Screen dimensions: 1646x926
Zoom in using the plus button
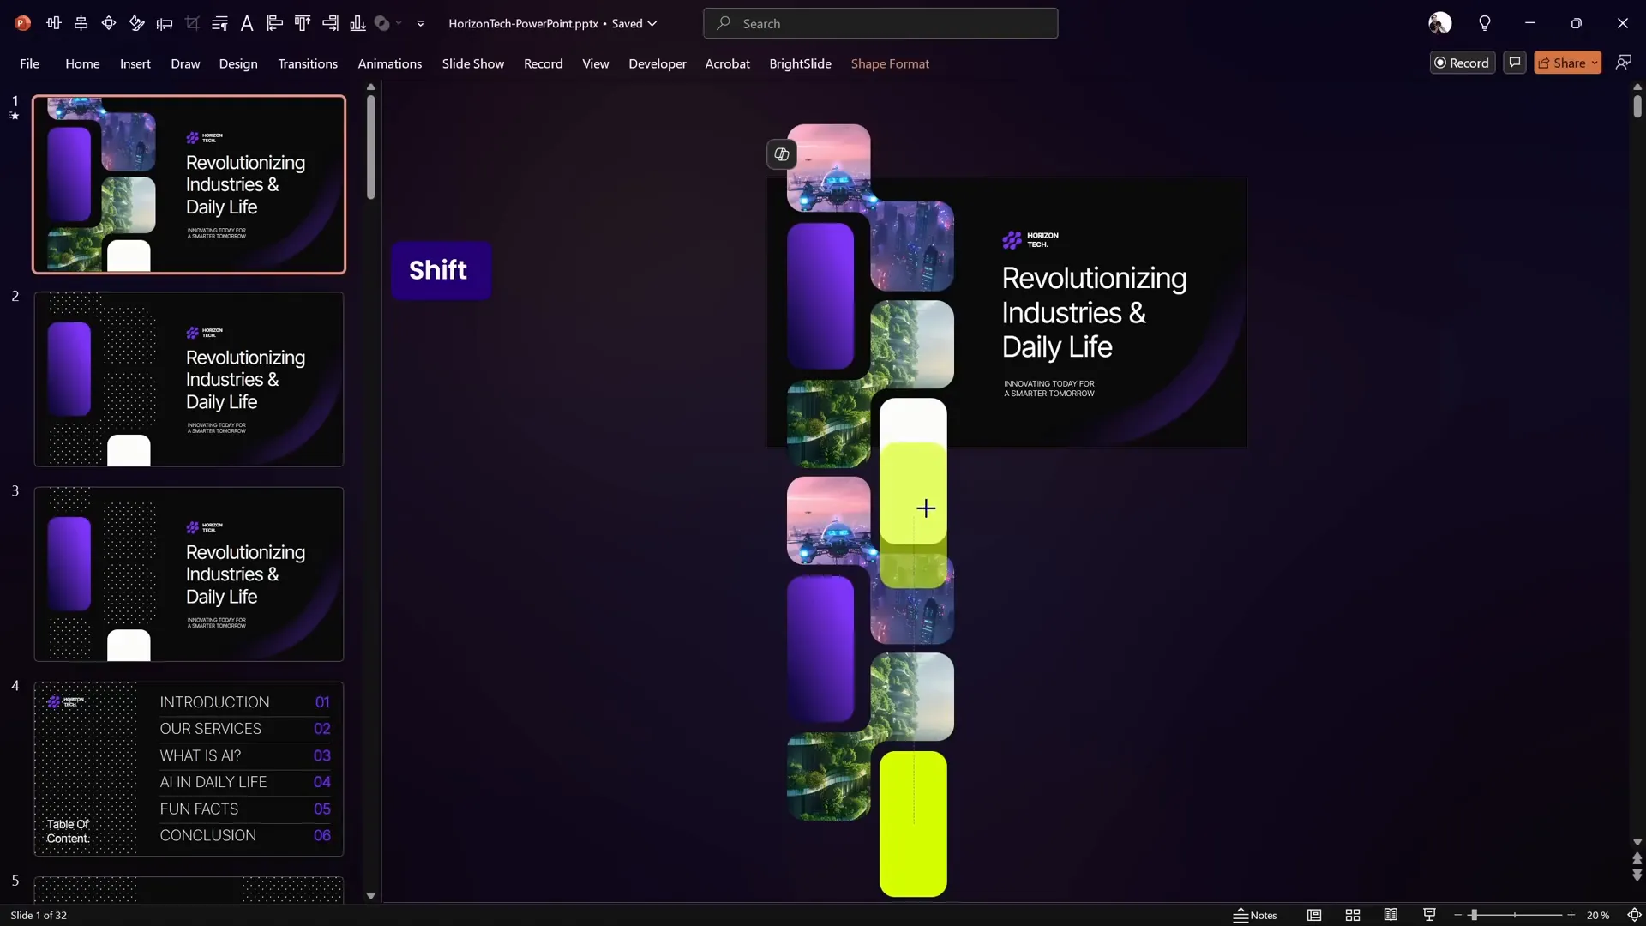(x=1572, y=916)
